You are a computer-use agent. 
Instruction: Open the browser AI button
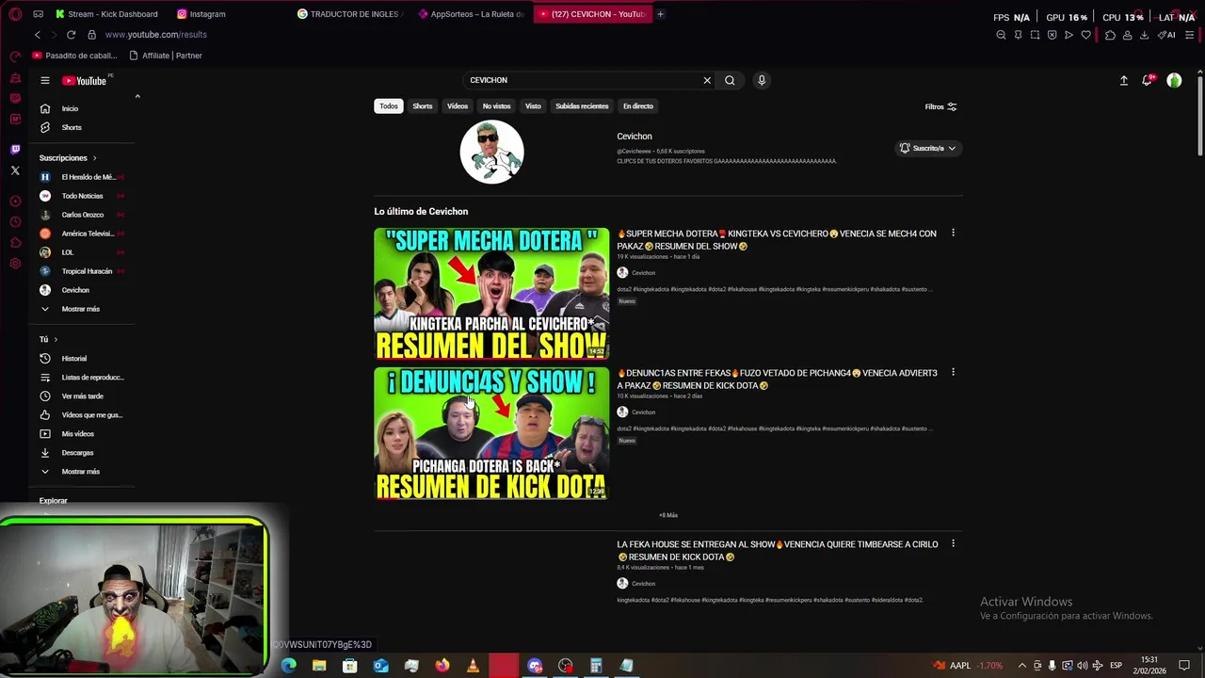[x=1166, y=35]
